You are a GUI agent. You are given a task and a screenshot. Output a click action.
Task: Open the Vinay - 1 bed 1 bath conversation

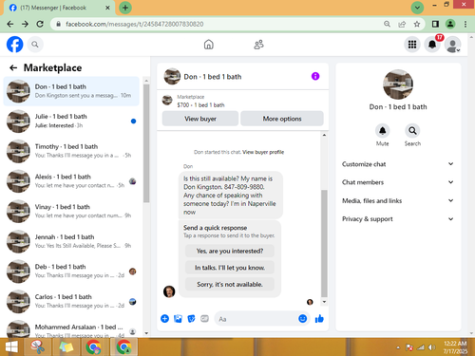coord(71,211)
